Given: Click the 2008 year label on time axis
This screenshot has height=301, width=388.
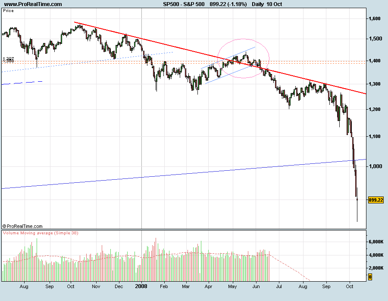Looking at the screenshot, I should 141,286.
